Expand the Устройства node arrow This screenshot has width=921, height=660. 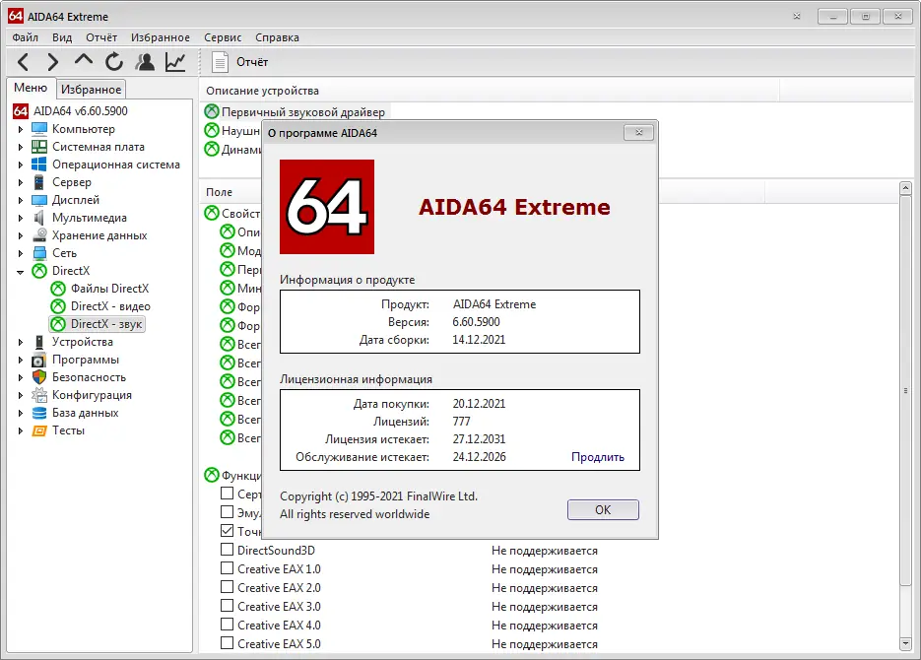click(21, 342)
